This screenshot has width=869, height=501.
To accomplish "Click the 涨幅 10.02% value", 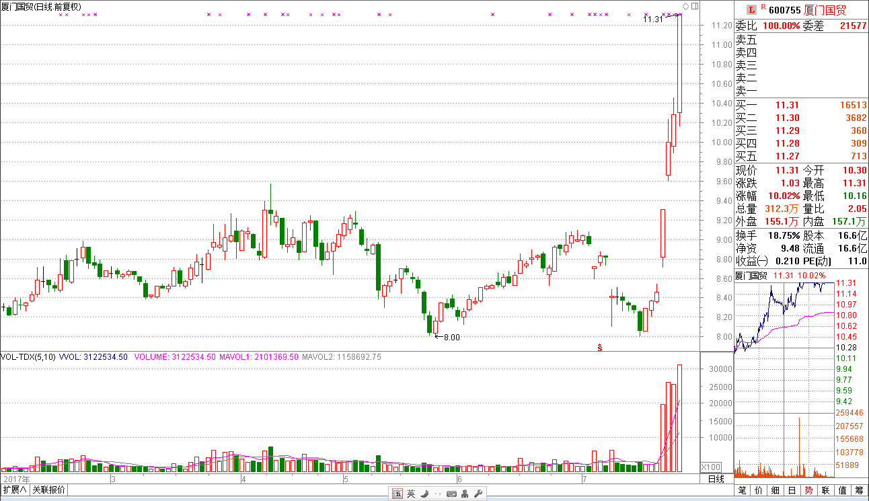I will click(x=784, y=196).
